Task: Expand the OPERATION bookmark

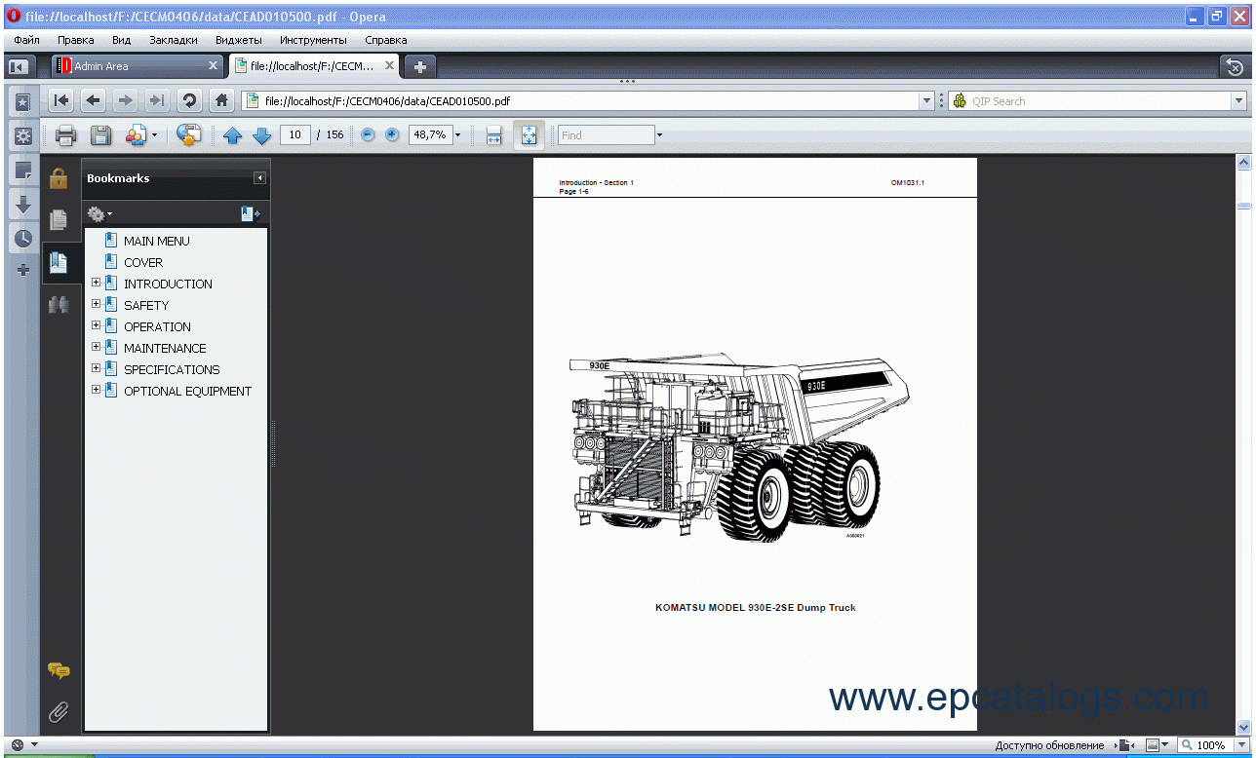Action: tap(96, 326)
